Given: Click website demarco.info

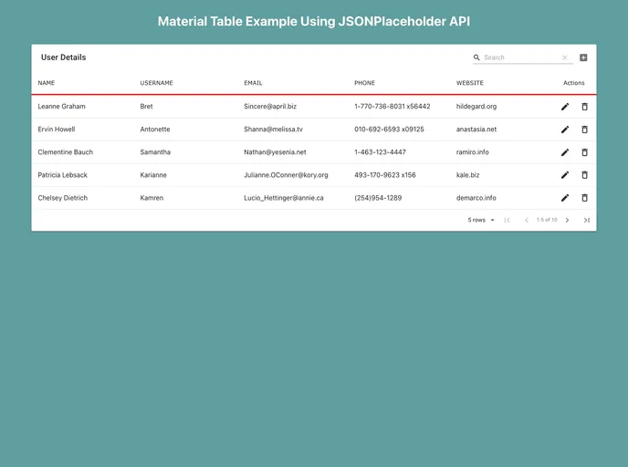Looking at the screenshot, I should click(476, 198).
